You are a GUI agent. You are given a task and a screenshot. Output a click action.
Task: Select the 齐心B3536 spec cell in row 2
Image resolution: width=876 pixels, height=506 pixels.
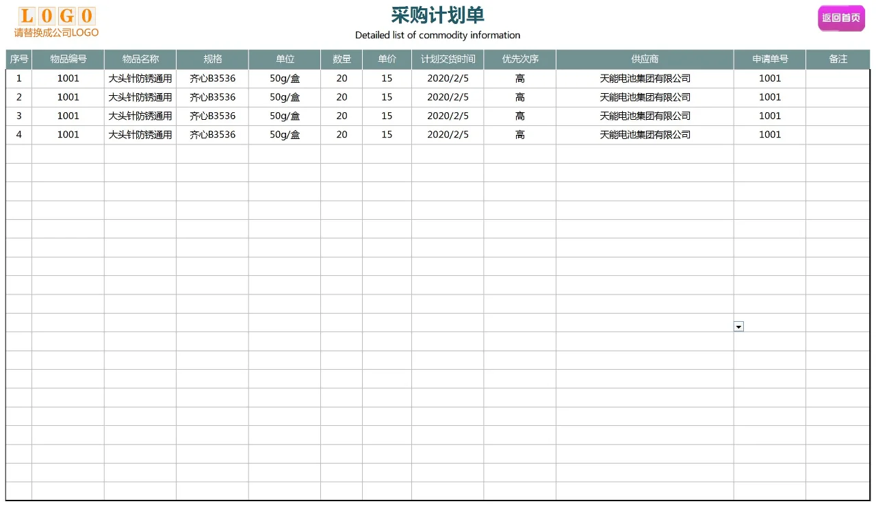tap(212, 97)
